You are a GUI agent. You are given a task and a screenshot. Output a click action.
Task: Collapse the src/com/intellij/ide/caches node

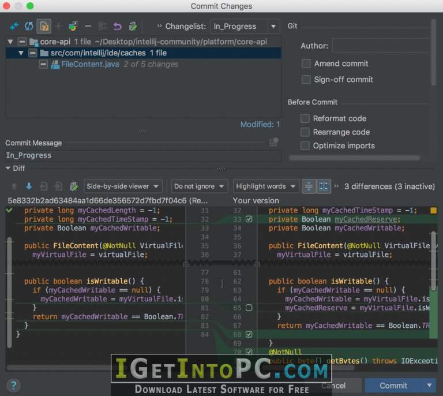[x=21, y=53]
